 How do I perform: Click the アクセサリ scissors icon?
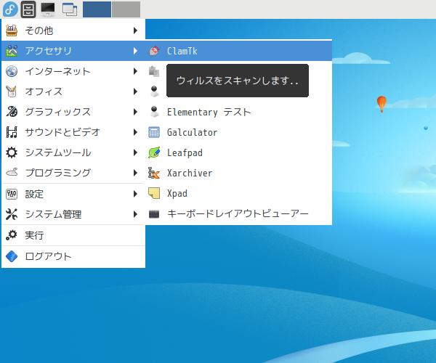coord(12,51)
